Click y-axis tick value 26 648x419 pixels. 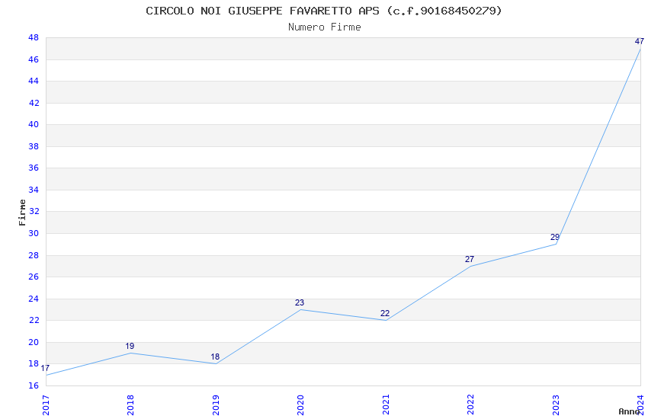coord(34,277)
